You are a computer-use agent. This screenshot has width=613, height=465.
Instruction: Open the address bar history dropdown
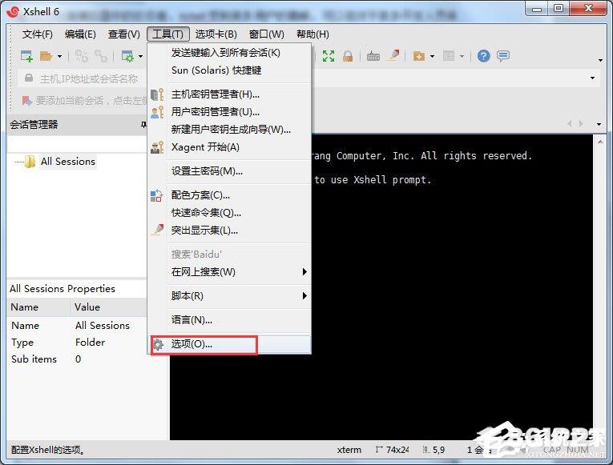(x=593, y=78)
